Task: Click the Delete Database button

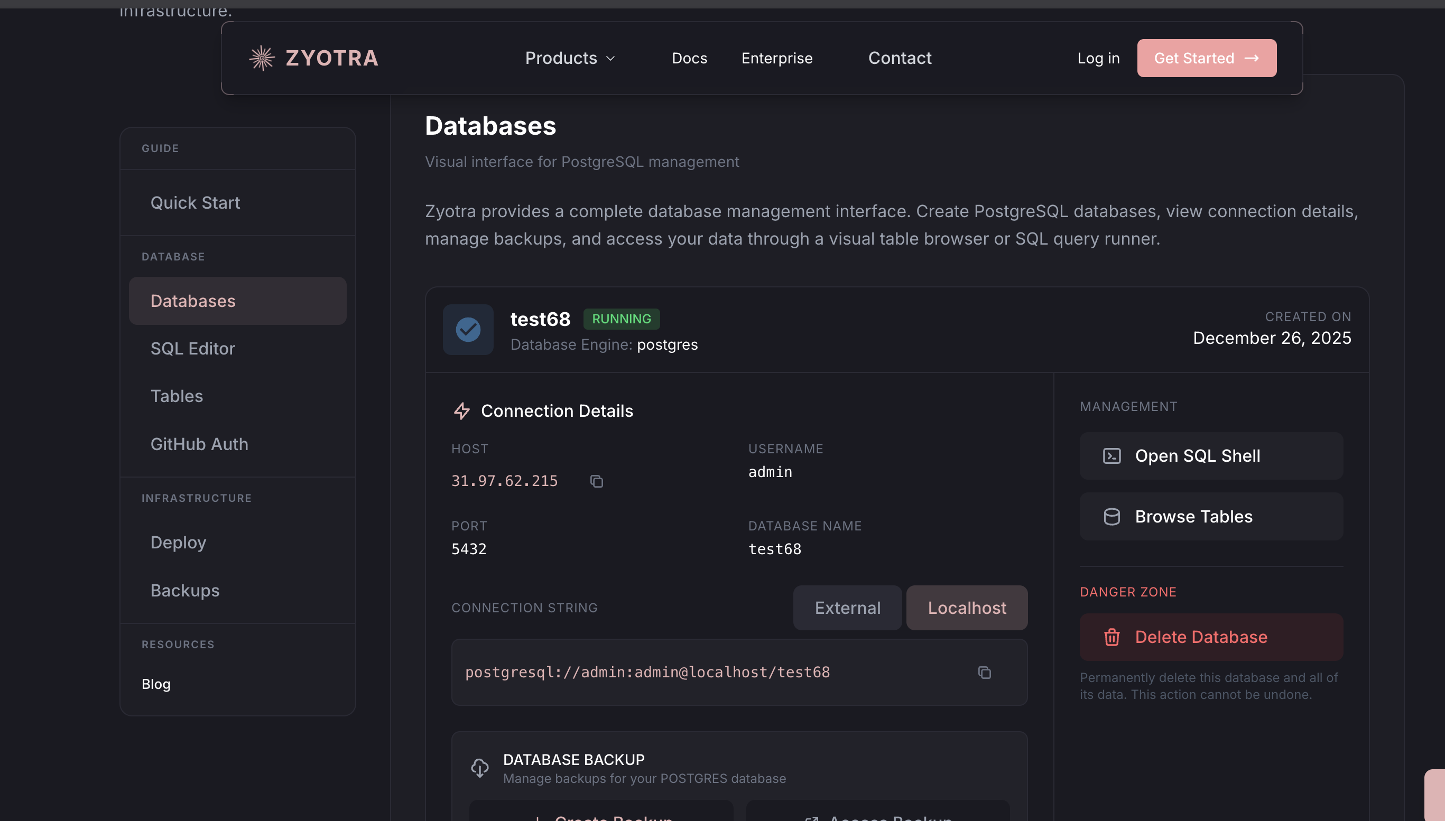Action: [1211, 637]
